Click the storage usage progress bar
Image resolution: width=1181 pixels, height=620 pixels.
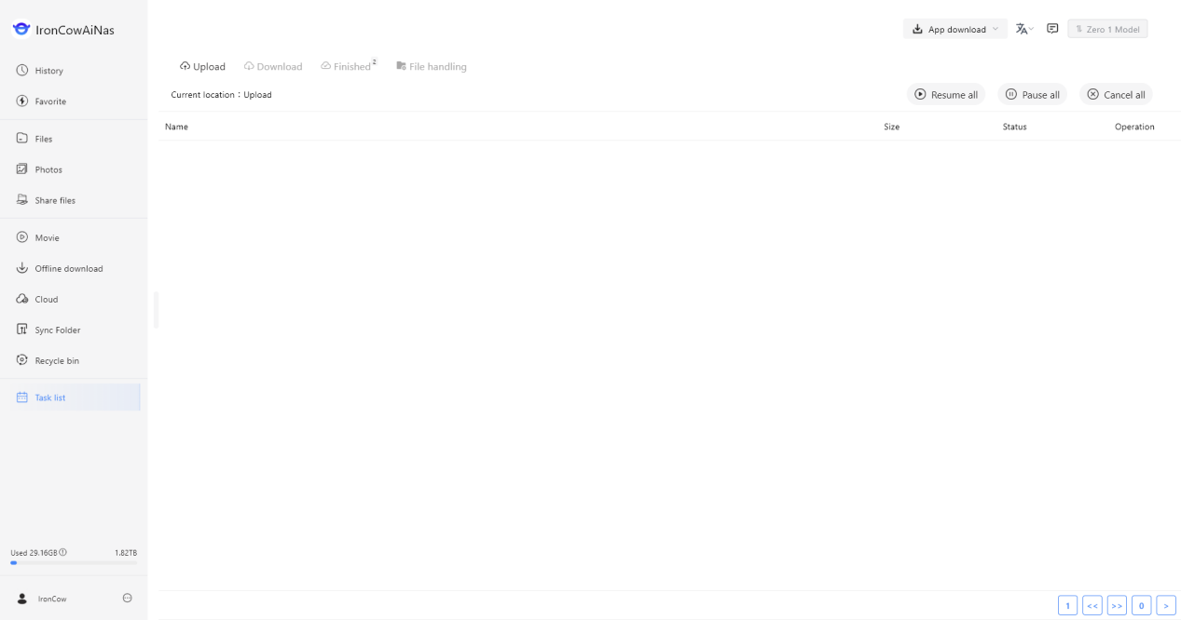click(x=72, y=562)
